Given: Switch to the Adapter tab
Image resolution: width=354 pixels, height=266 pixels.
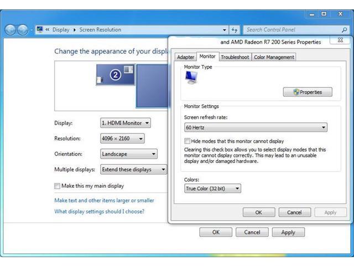Looking at the screenshot, I should [x=185, y=57].
